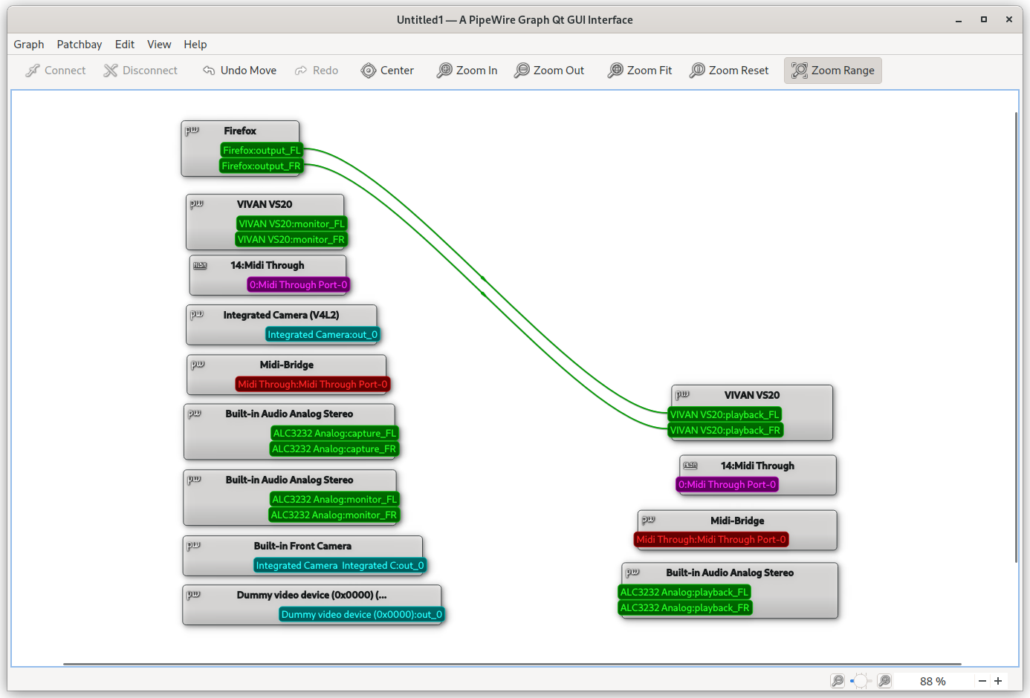The height and width of the screenshot is (698, 1030).
Task: Click the zoom-out magnifier in status bar
Action: click(x=838, y=681)
